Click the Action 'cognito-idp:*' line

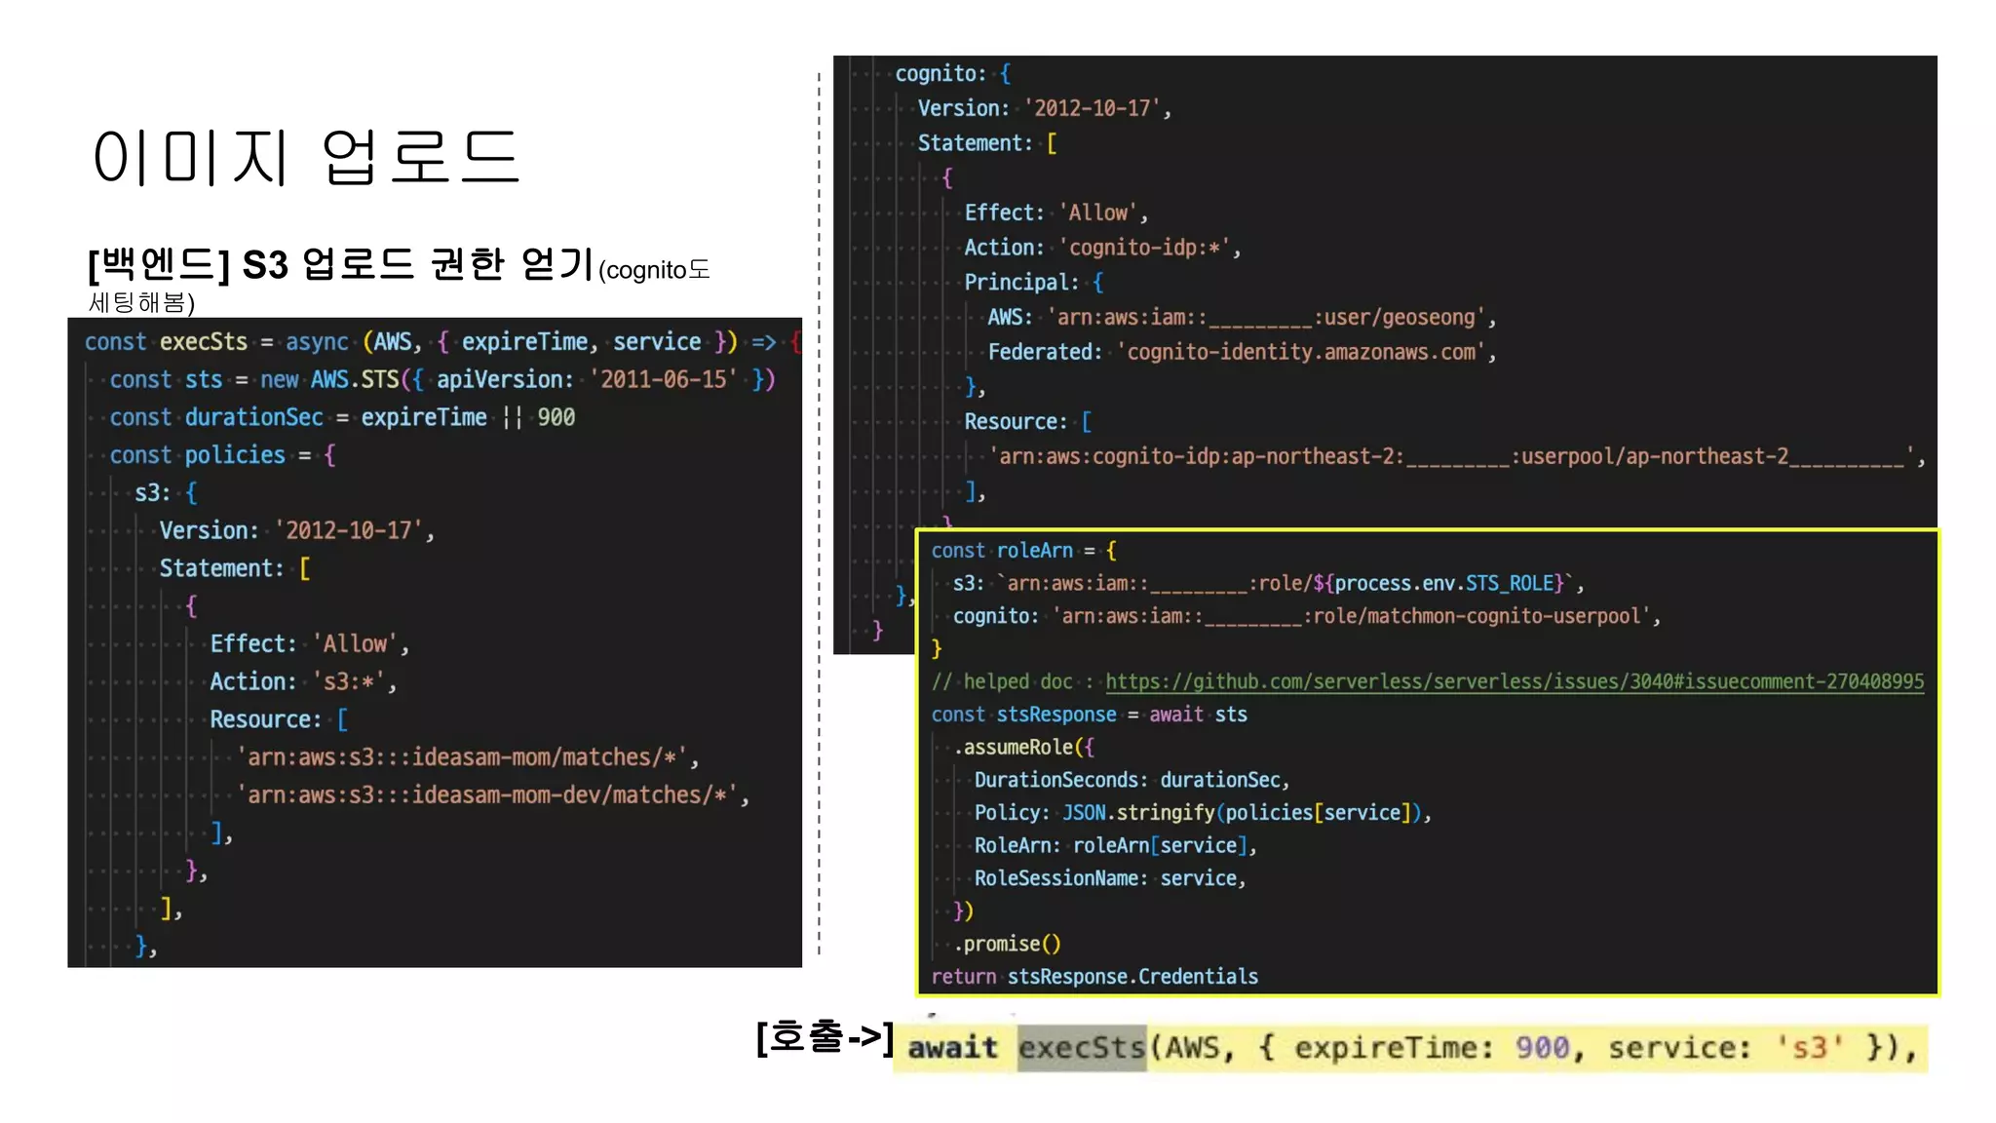coord(1101,248)
